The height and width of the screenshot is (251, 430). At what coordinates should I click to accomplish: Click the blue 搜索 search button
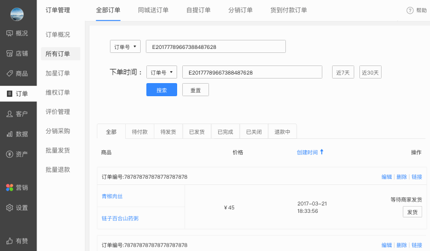click(x=162, y=90)
